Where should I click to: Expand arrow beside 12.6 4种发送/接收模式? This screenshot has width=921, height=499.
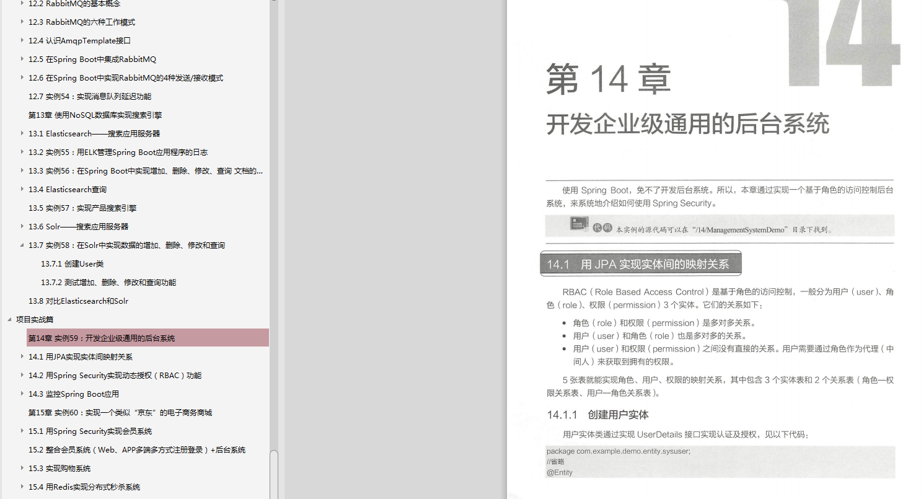coord(22,78)
